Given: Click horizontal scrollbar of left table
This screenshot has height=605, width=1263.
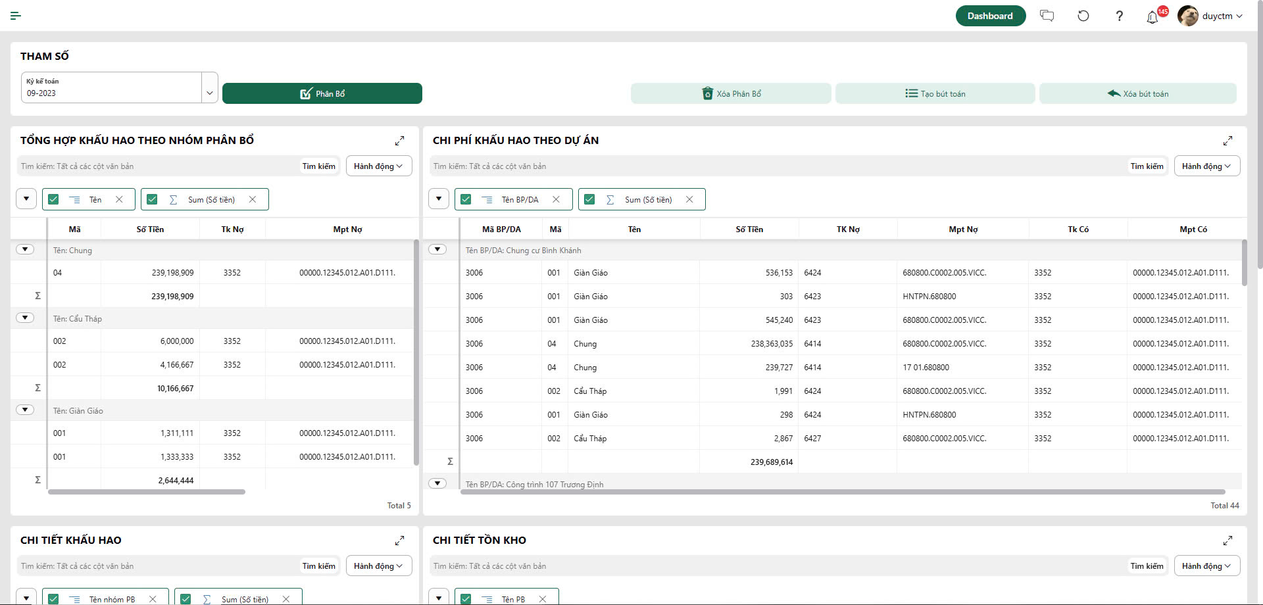Looking at the screenshot, I should click(147, 492).
